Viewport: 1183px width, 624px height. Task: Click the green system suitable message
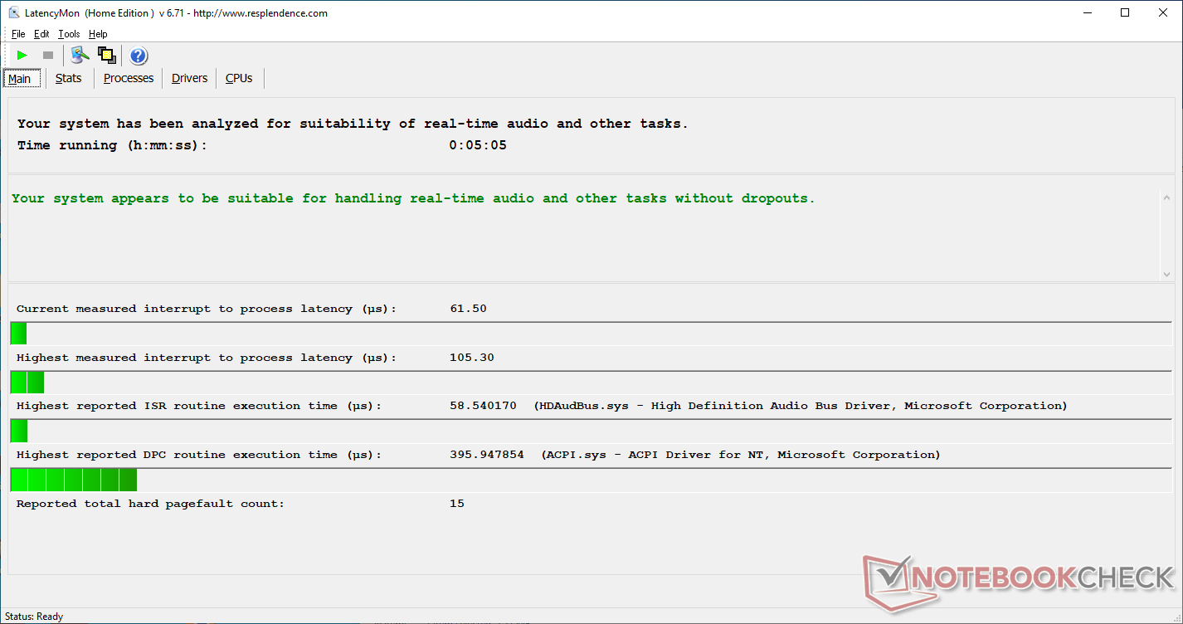click(x=413, y=198)
